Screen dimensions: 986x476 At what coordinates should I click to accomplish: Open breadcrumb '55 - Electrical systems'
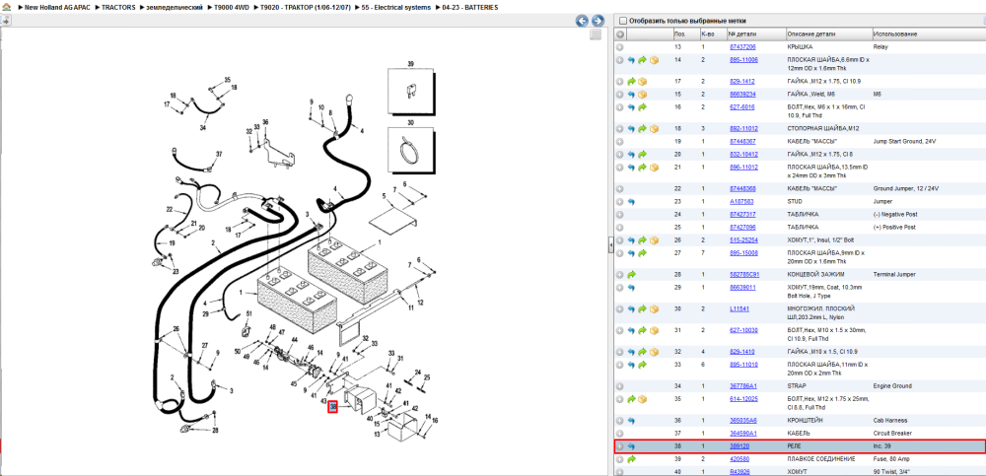tap(396, 7)
